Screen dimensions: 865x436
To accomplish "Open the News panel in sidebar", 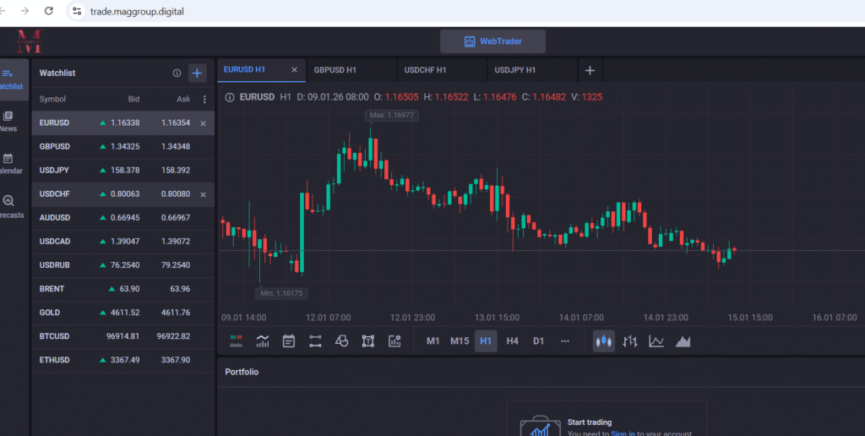I will click(x=8, y=121).
